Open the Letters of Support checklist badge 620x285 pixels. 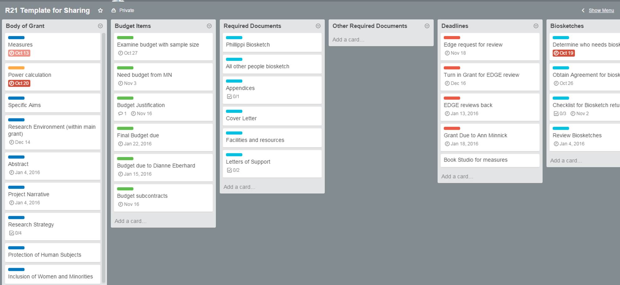click(233, 170)
